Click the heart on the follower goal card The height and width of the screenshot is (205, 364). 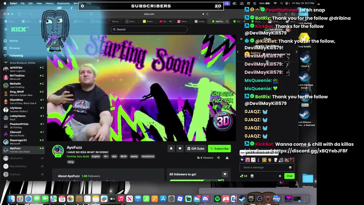click(x=225, y=174)
